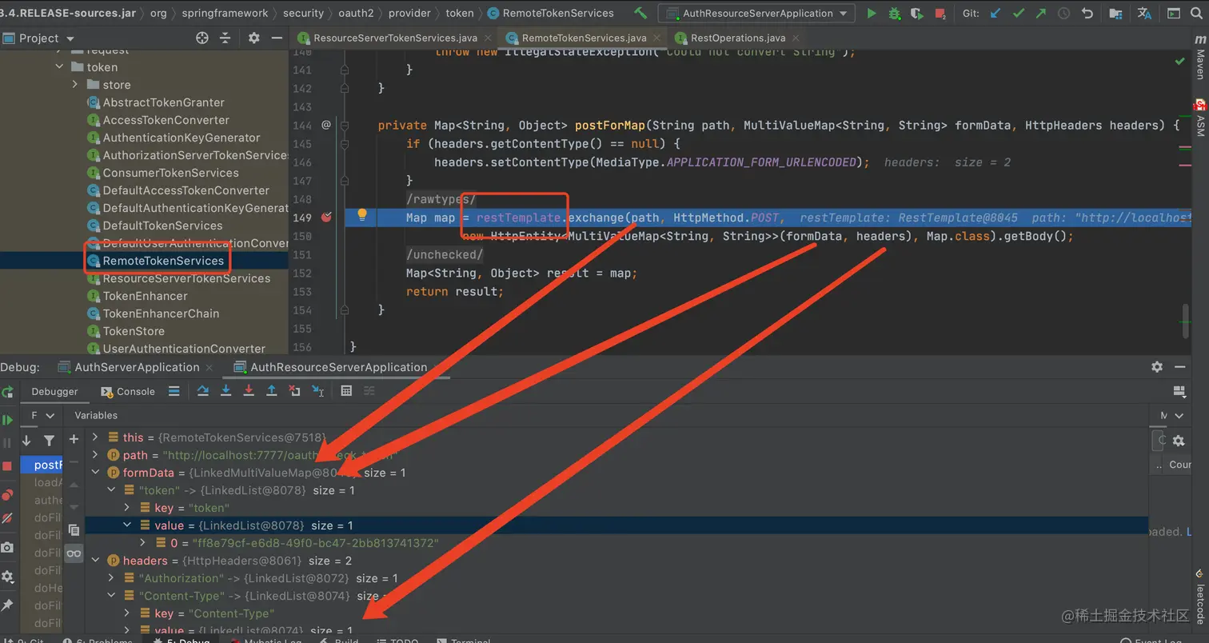Select DefaultTokenServices in project tree

point(162,226)
